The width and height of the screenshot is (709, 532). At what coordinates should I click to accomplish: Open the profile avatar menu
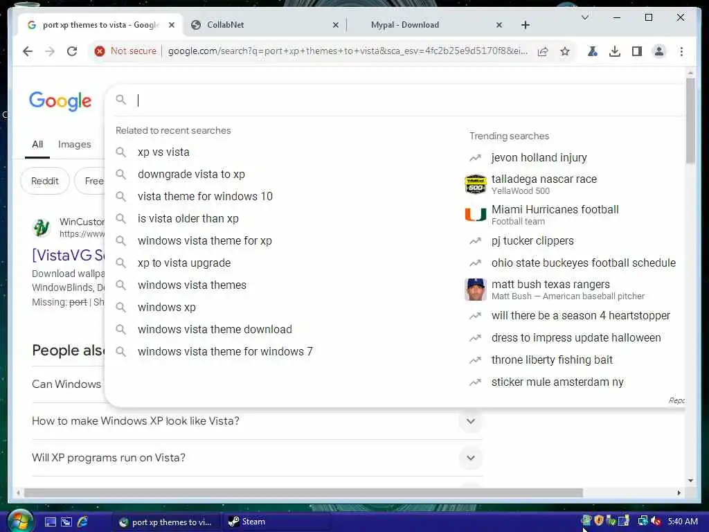(659, 51)
